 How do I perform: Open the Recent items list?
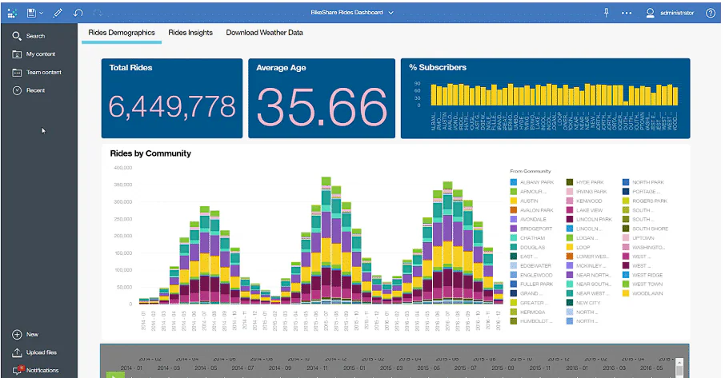[29, 90]
